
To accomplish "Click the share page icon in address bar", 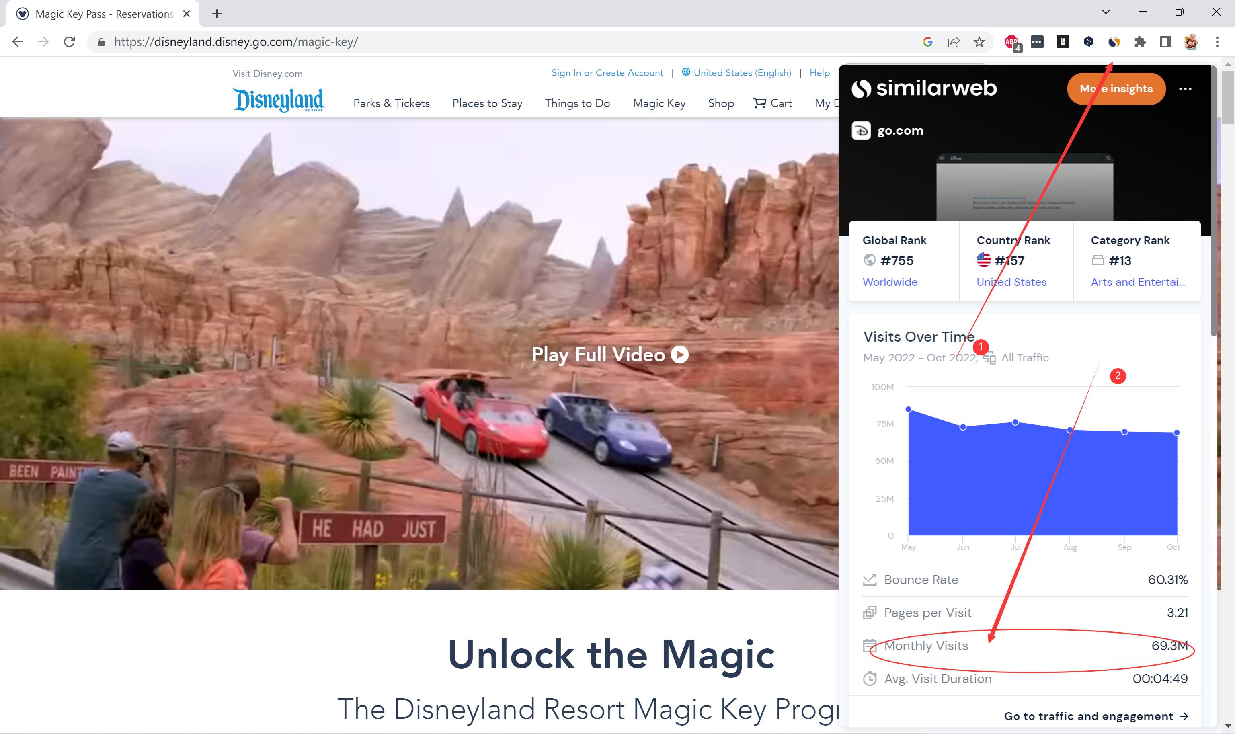I will [x=954, y=42].
